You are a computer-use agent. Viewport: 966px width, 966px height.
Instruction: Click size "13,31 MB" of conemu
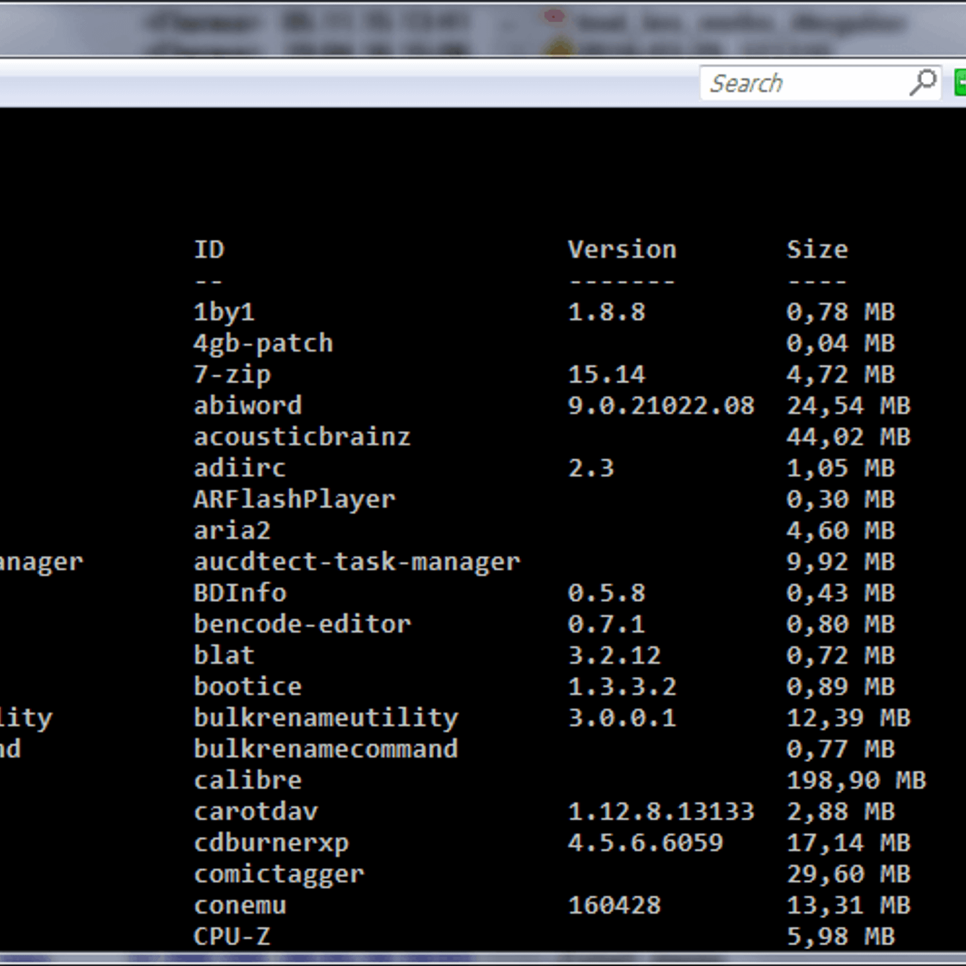tap(848, 906)
